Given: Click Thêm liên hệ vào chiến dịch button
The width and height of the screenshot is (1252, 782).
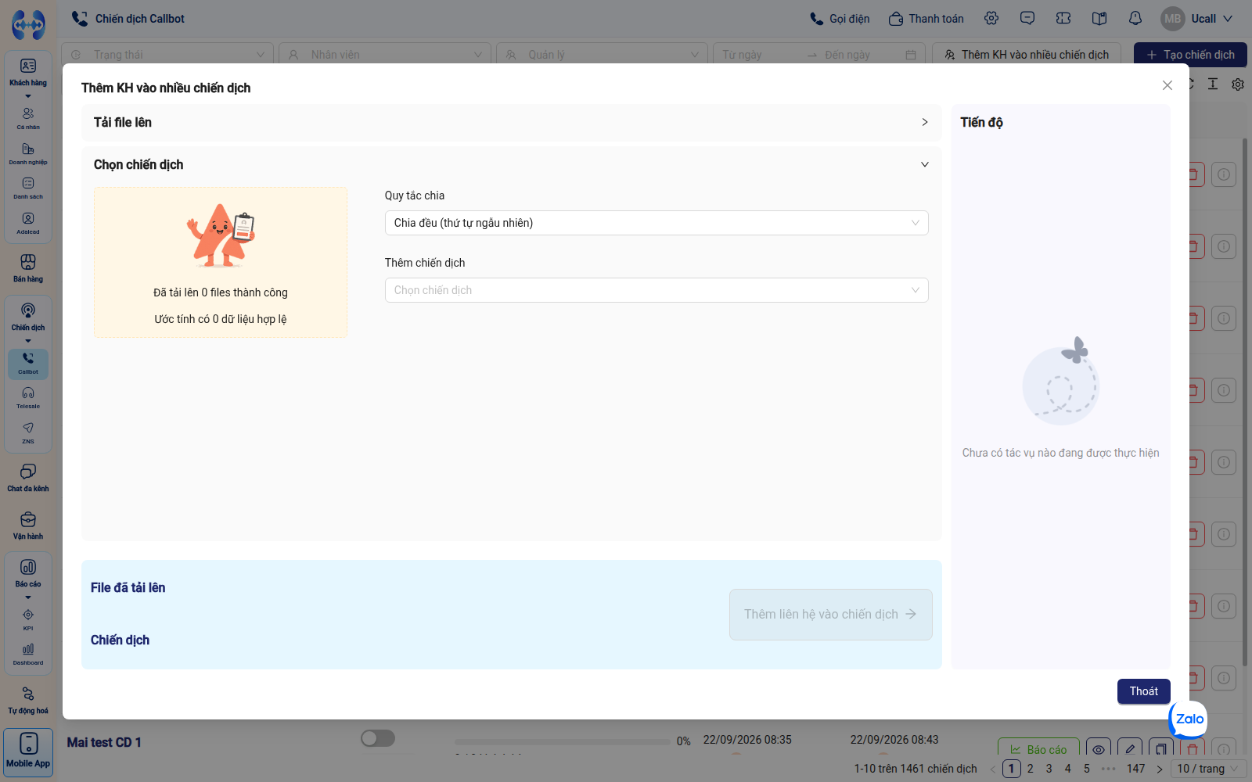Looking at the screenshot, I should point(831,615).
